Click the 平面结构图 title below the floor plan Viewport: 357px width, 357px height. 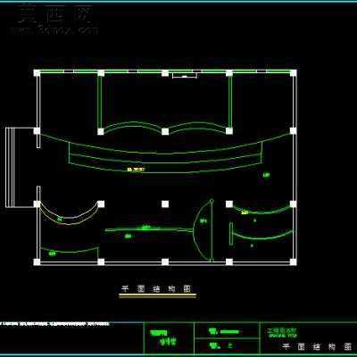click(156, 288)
